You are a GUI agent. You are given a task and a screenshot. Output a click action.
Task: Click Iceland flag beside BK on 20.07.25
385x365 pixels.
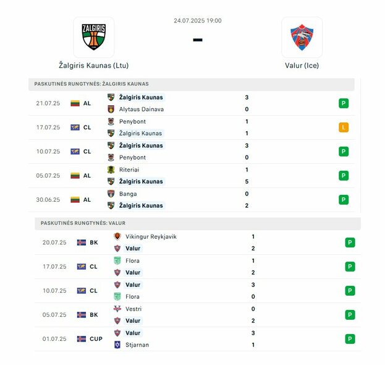82,243
